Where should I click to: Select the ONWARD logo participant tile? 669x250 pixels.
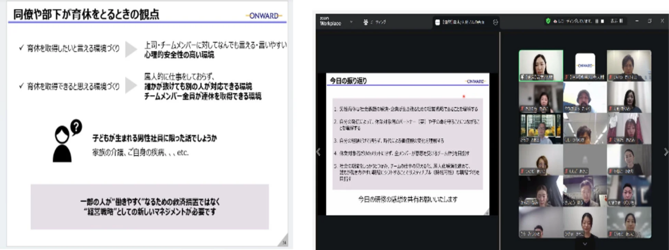coord(585,65)
